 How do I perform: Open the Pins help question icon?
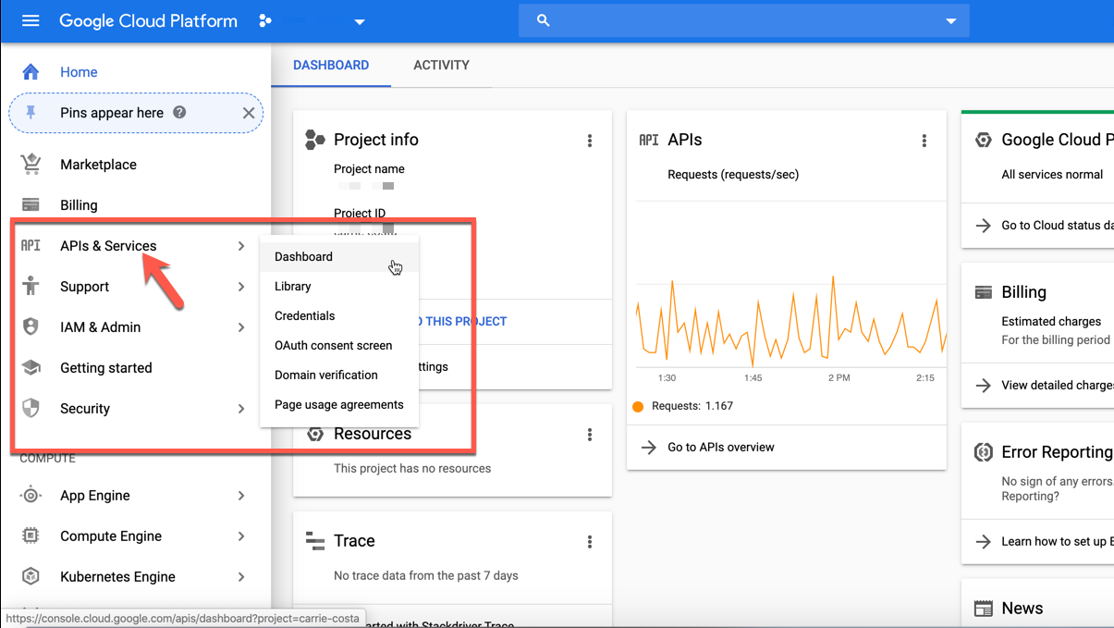click(x=179, y=112)
